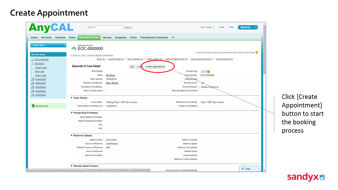Jump to the Notes & Attachments link
Image resolution: width=338 pixels, height=190 pixels.
point(176,59)
